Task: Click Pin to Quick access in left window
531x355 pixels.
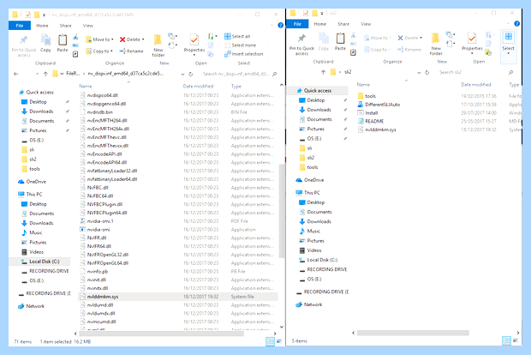Action: (x=24, y=45)
